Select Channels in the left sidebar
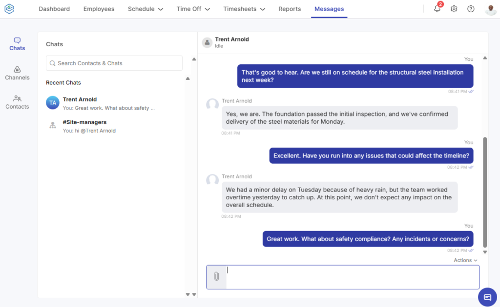This screenshot has height=307, width=500. pyautogui.click(x=17, y=73)
